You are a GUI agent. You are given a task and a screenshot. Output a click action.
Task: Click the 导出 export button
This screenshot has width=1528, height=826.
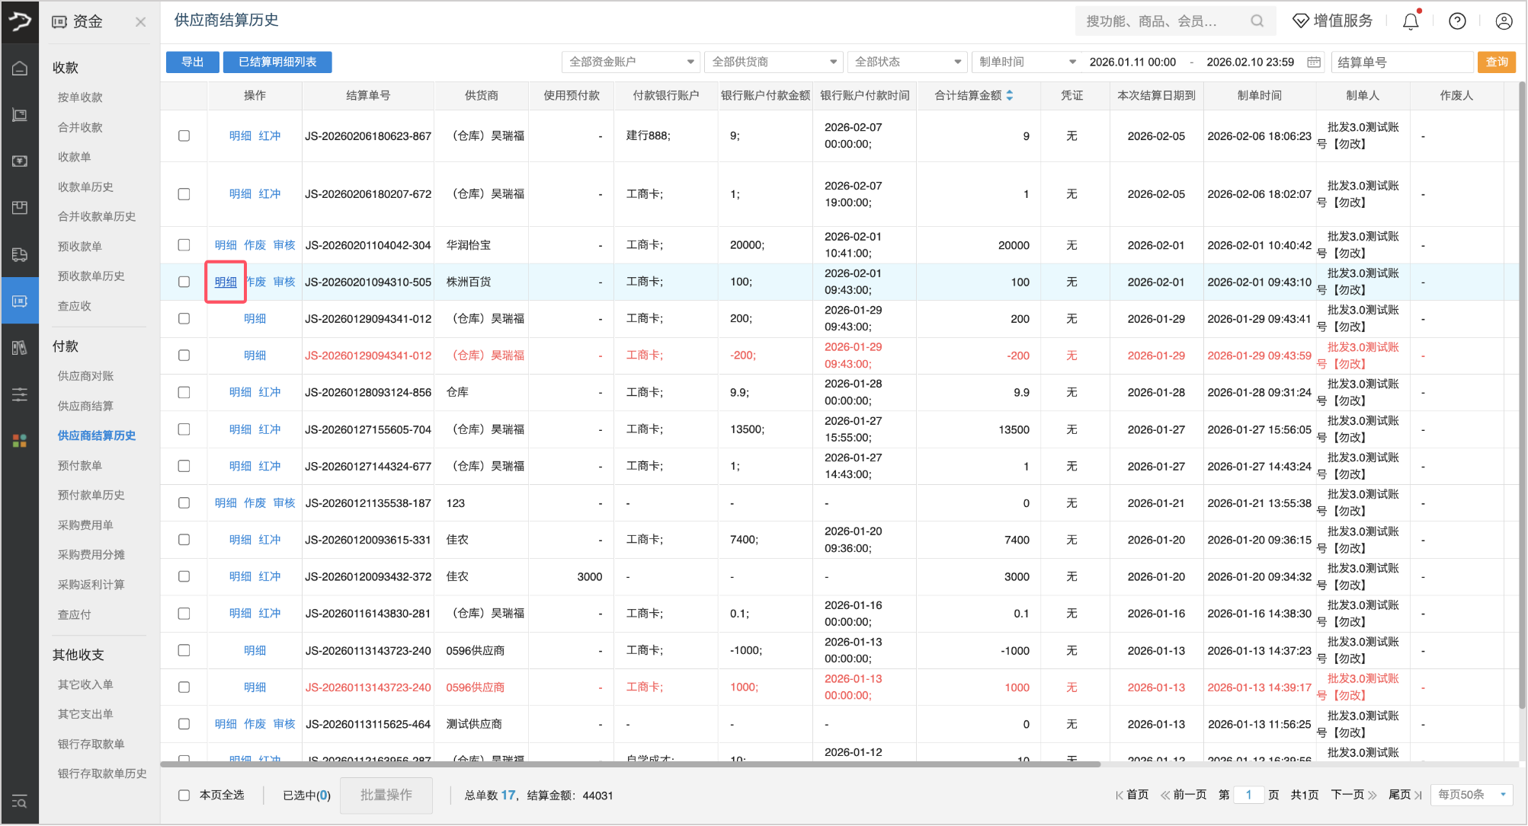click(x=193, y=62)
